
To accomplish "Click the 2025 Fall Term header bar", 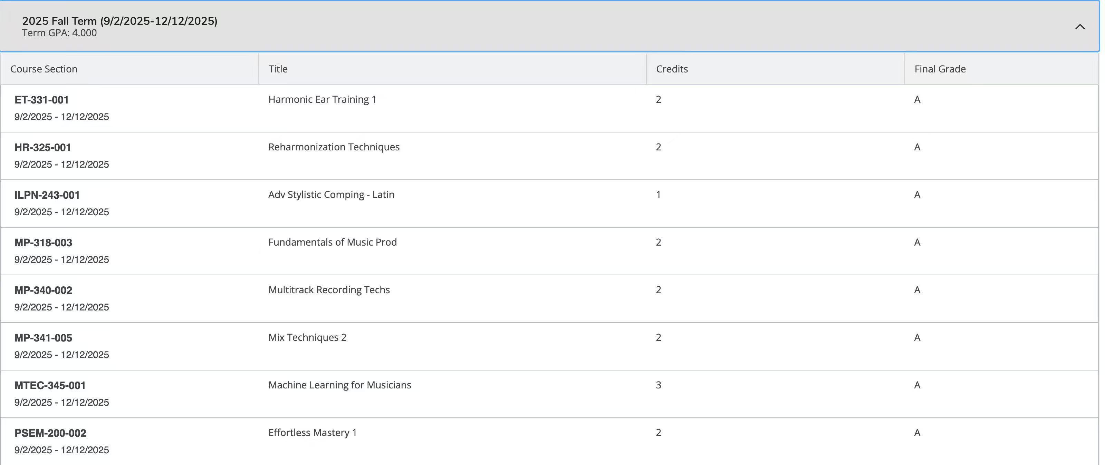I will tap(549, 26).
